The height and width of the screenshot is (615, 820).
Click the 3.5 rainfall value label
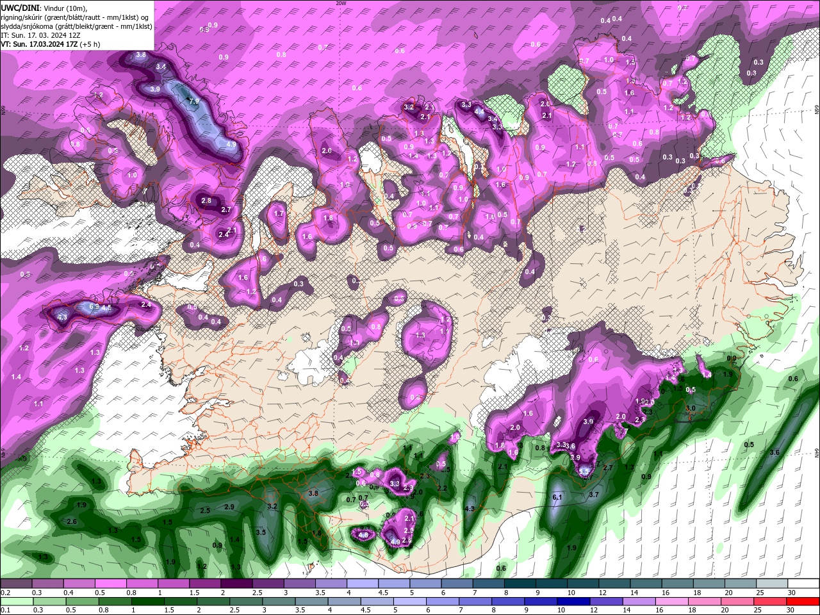261,532
